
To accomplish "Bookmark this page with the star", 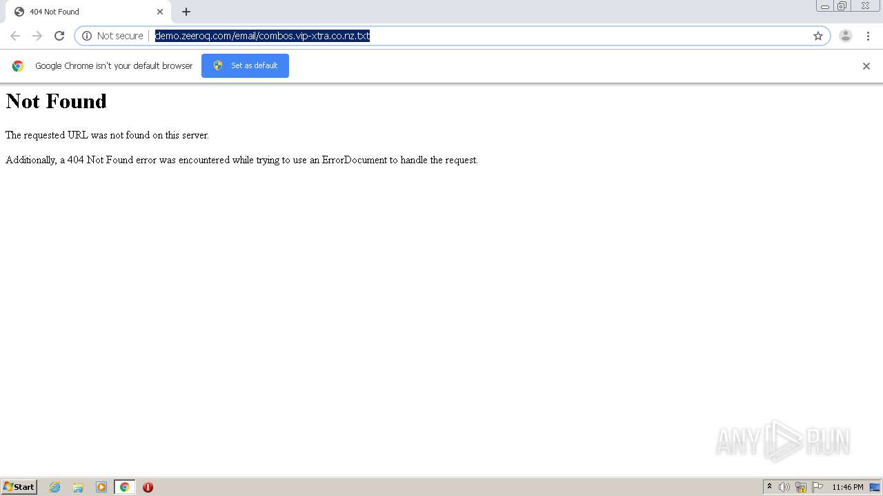I will pyautogui.click(x=818, y=36).
